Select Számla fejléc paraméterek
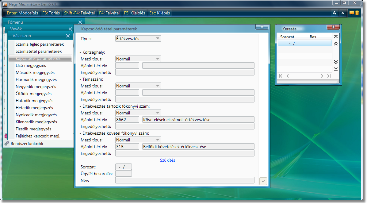367x204 pixels. (40, 44)
